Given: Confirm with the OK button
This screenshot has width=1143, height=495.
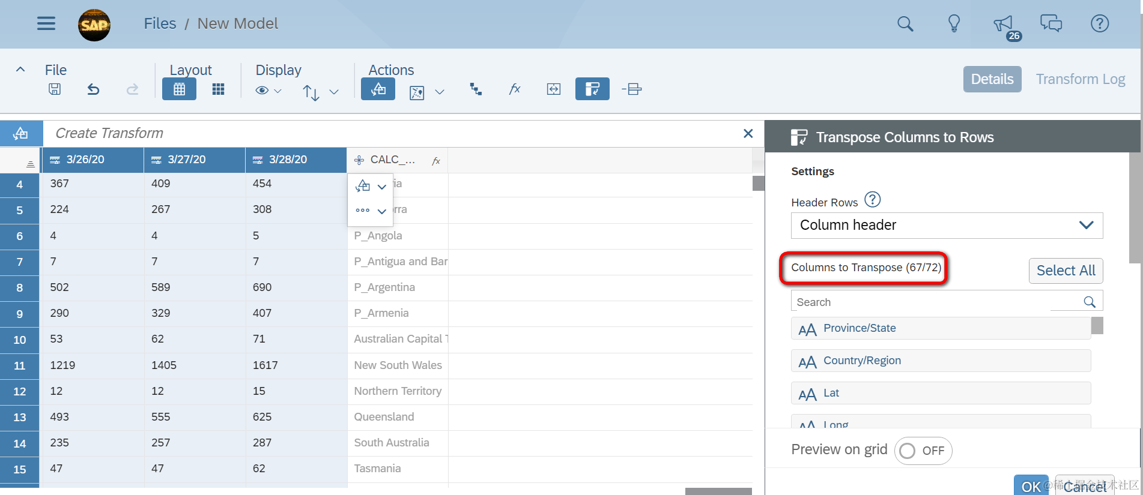Looking at the screenshot, I should [x=1031, y=486].
